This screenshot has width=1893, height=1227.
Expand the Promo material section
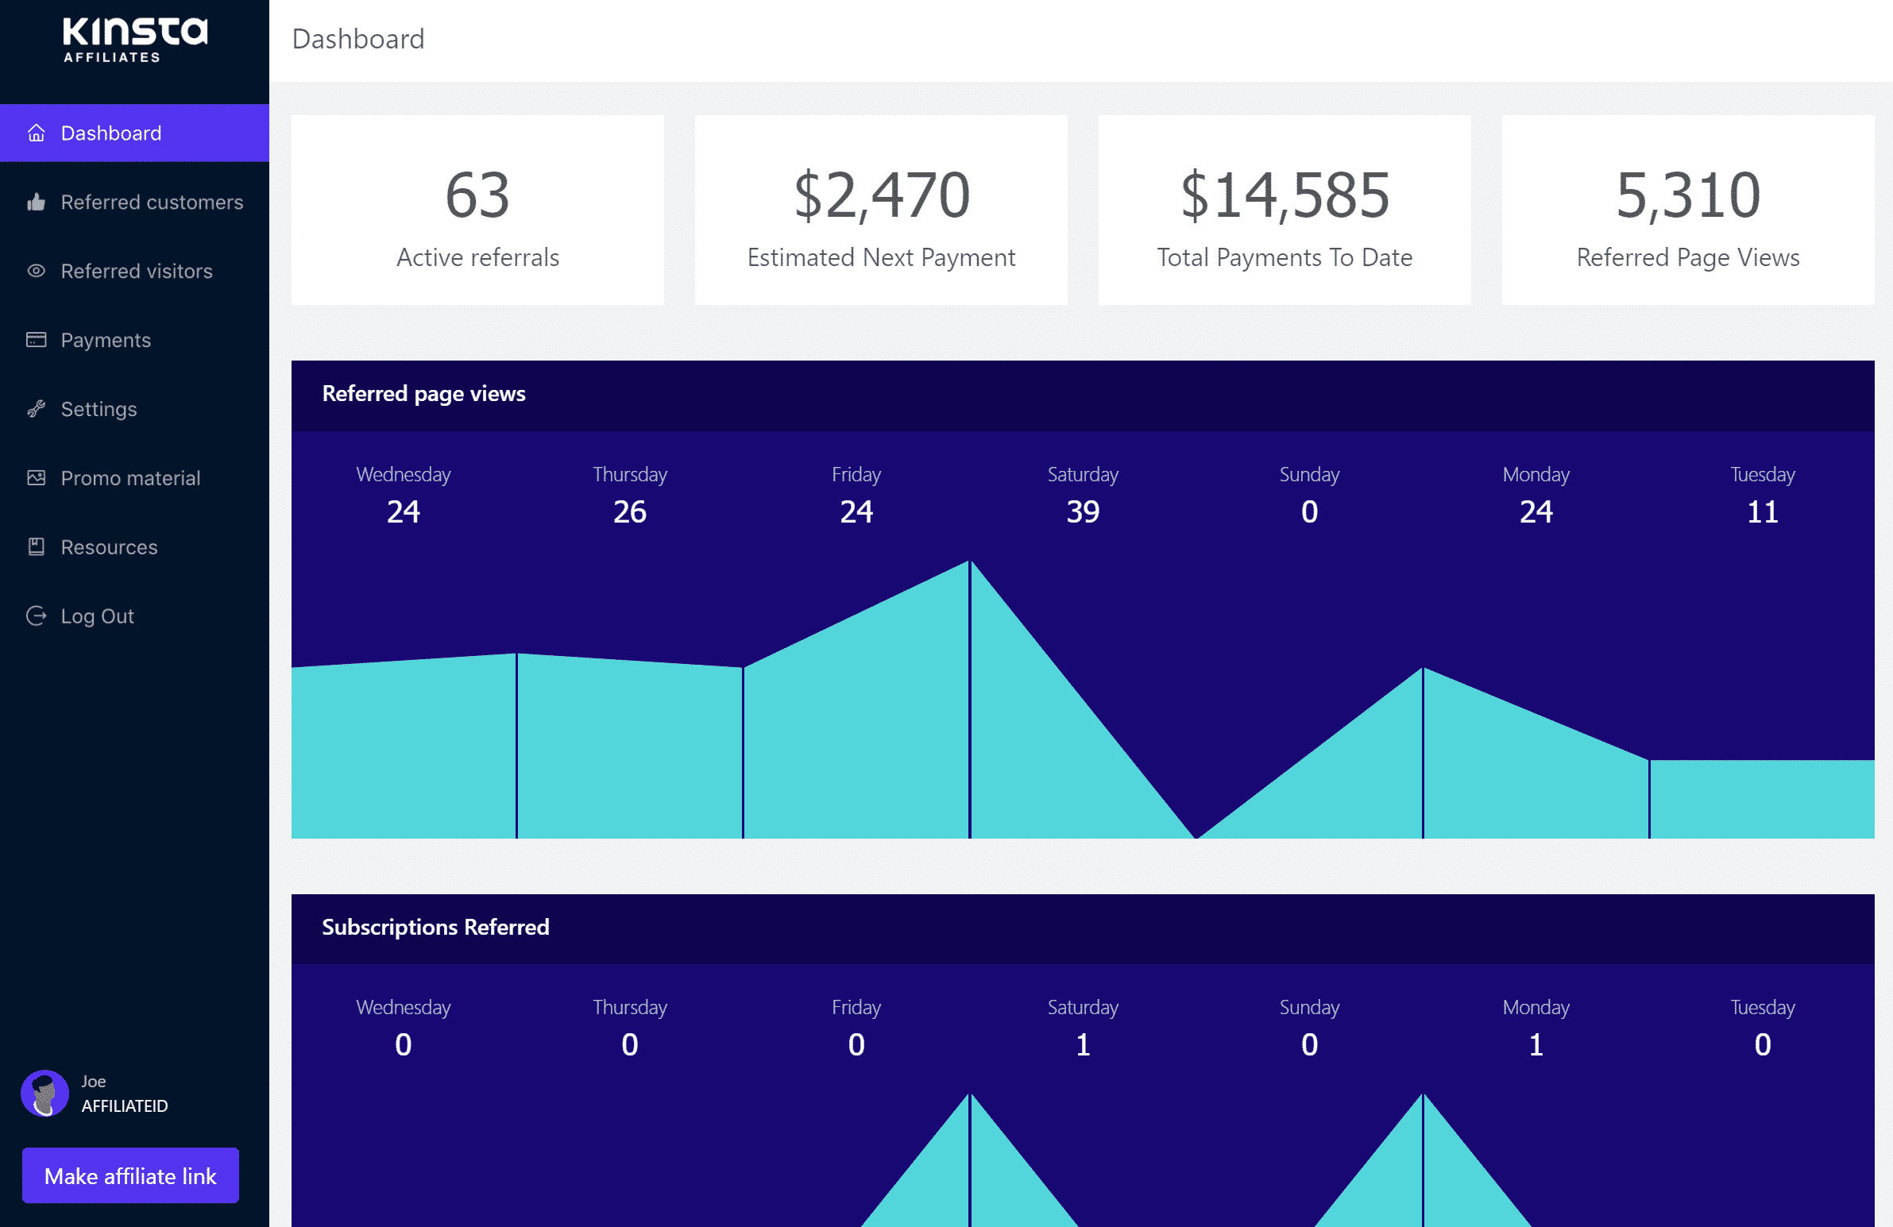tap(129, 477)
